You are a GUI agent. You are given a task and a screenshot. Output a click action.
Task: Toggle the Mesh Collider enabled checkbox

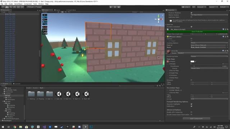(170, 37)
